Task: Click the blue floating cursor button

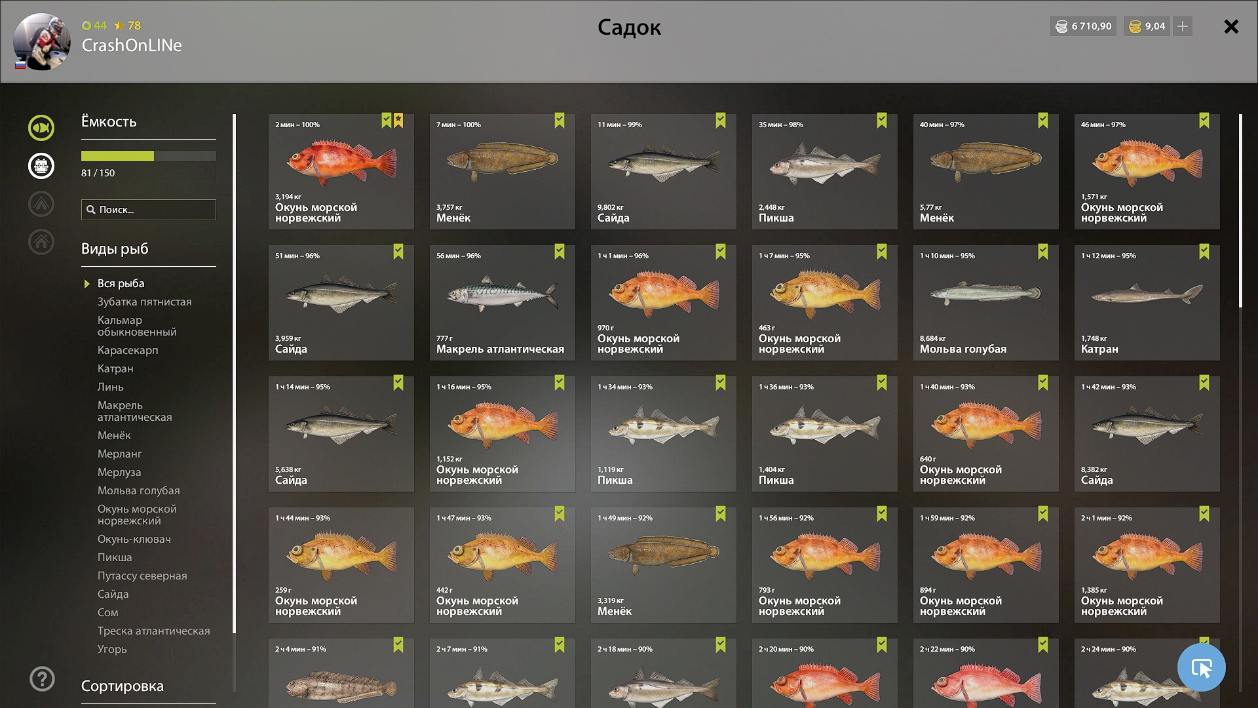Action: [1201, 667]
